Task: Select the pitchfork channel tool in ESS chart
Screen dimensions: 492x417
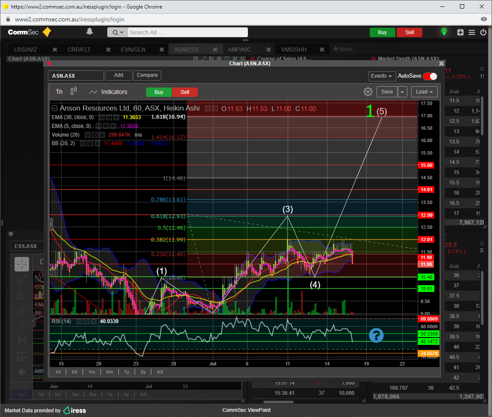Action: (22, 295)
